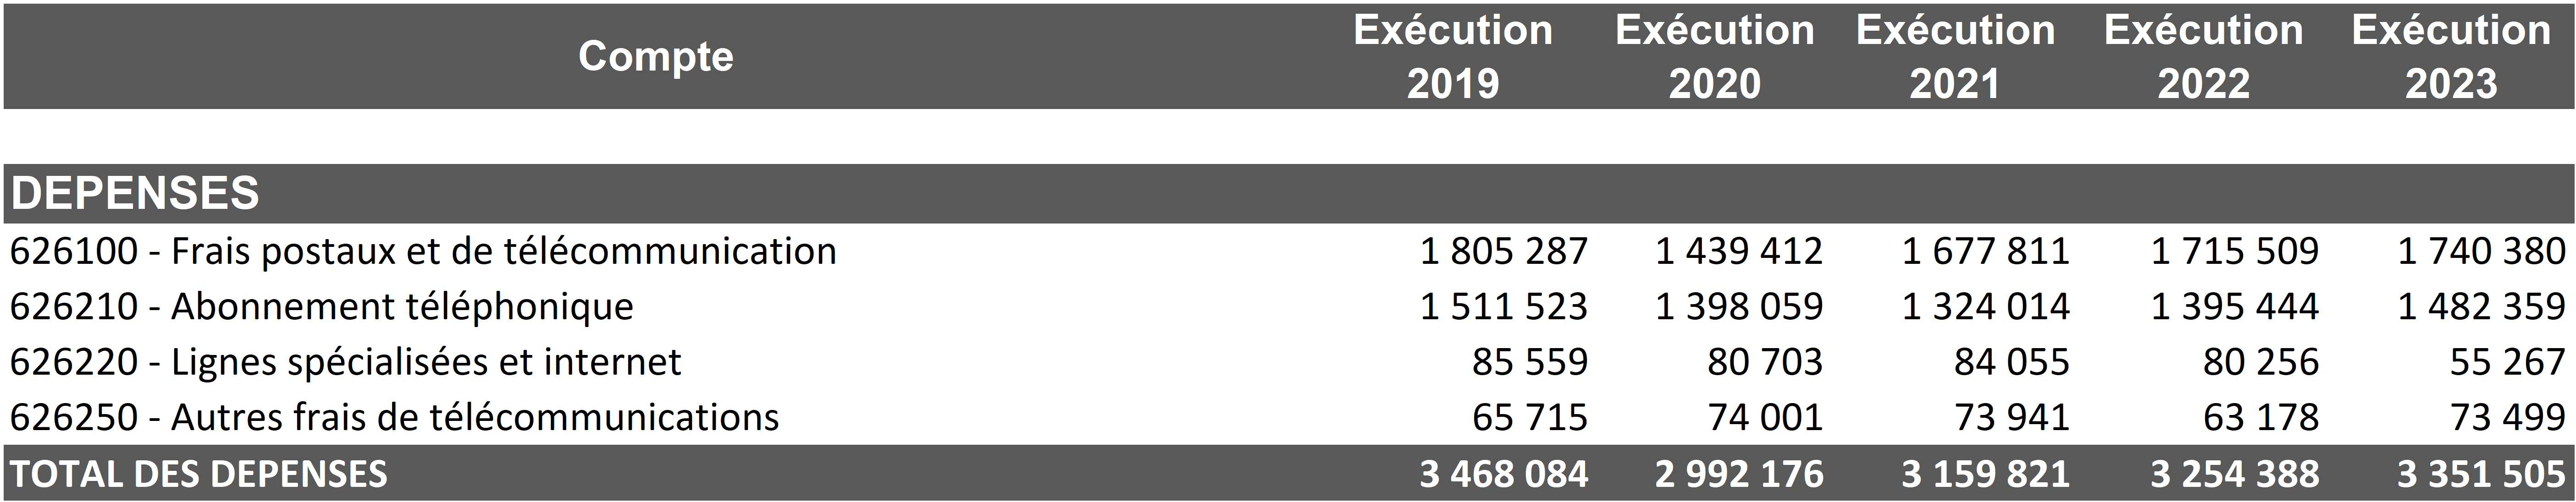Image resolution: width=2576 pixels, height=502 pixels.
Task: Click the 2019 Frais postaux value 1 805 287
Action: click(1503, 251)
